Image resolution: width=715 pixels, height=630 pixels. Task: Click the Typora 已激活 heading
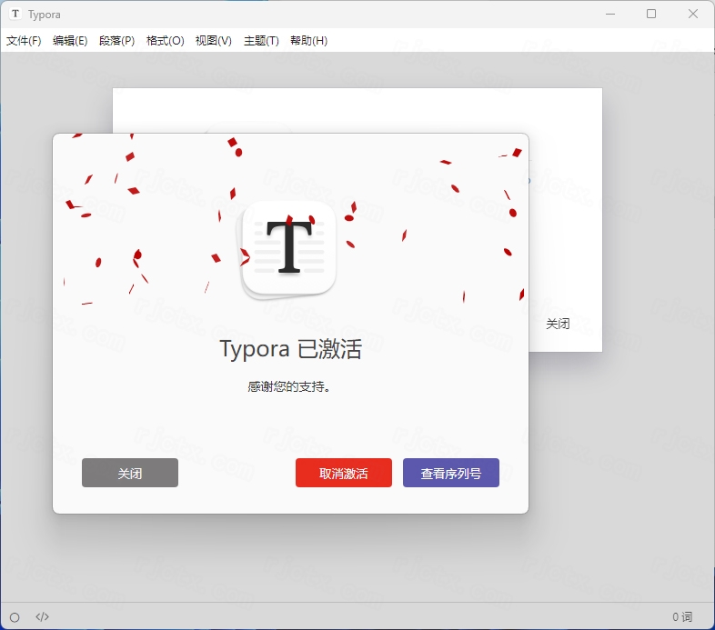291,349
